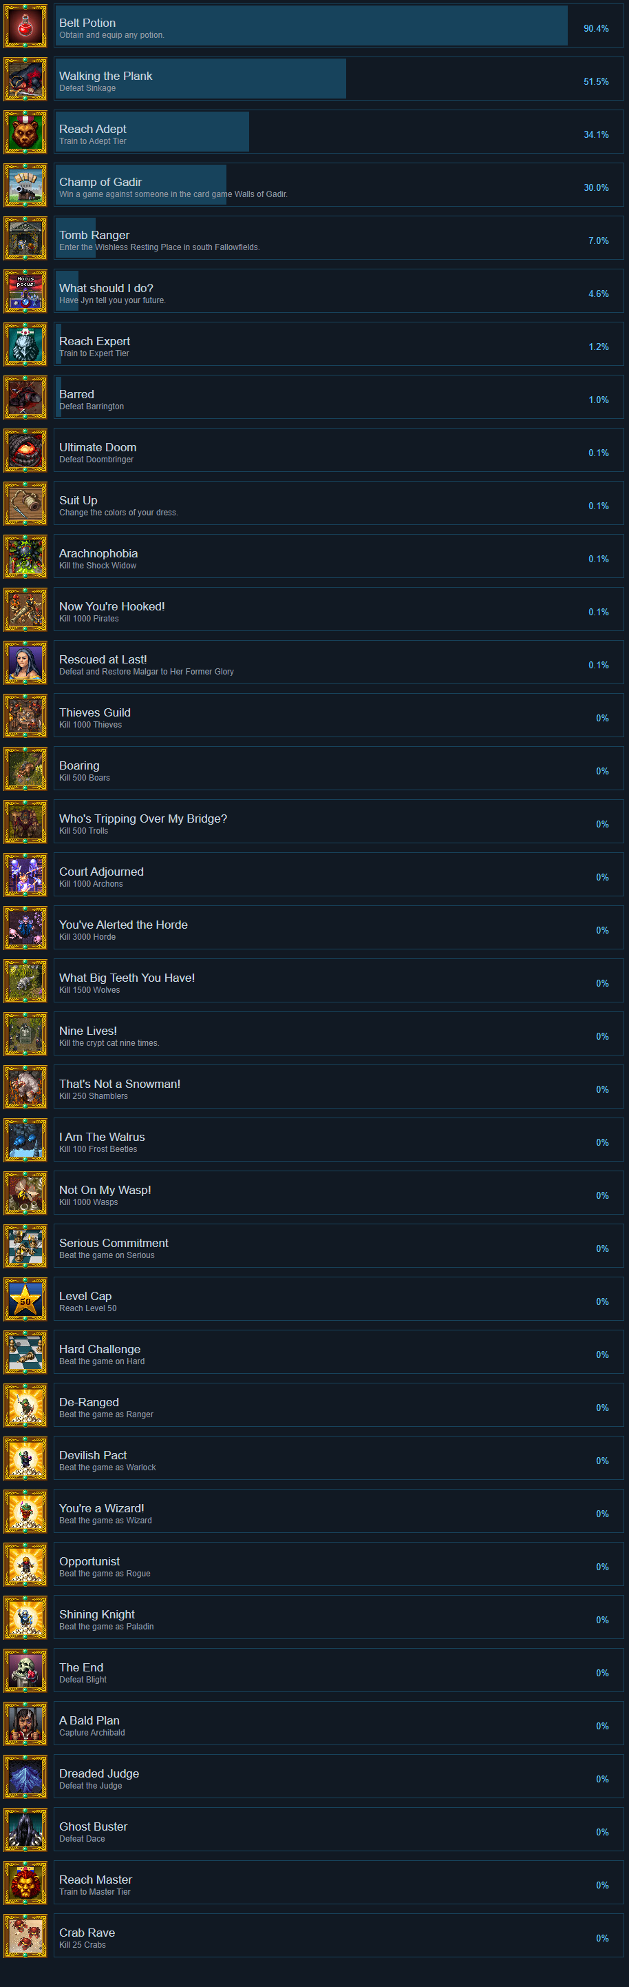The width and height of the screenshot is (629, 1987).
Task: Select the Walking the Plank achievement title
Action: [105, 76]
